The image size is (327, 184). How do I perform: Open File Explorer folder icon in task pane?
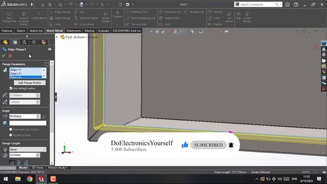point(323,60)
